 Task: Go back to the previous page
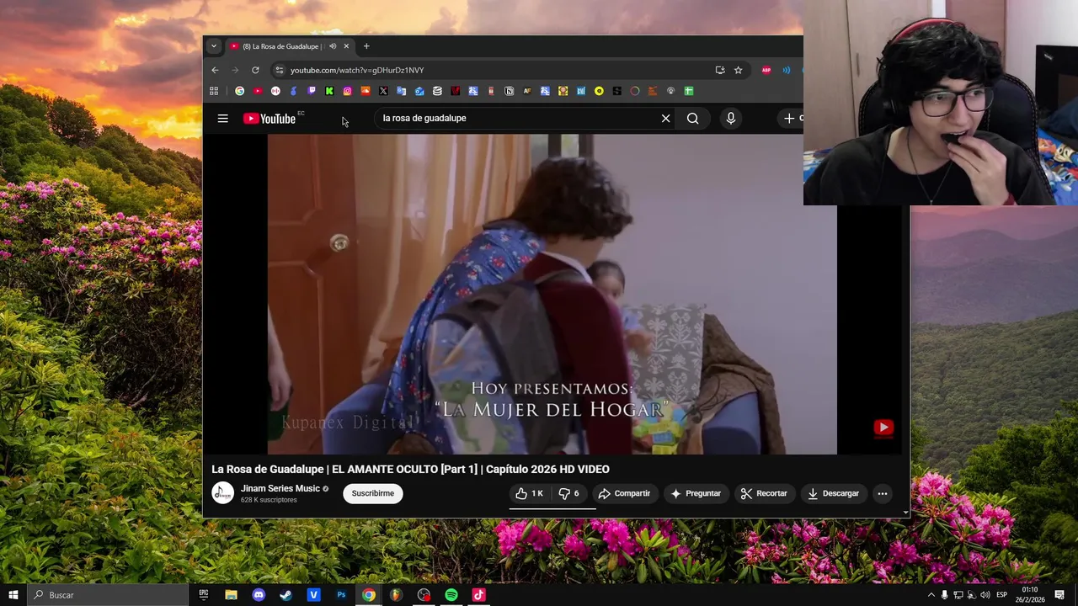tap(215, 70)
